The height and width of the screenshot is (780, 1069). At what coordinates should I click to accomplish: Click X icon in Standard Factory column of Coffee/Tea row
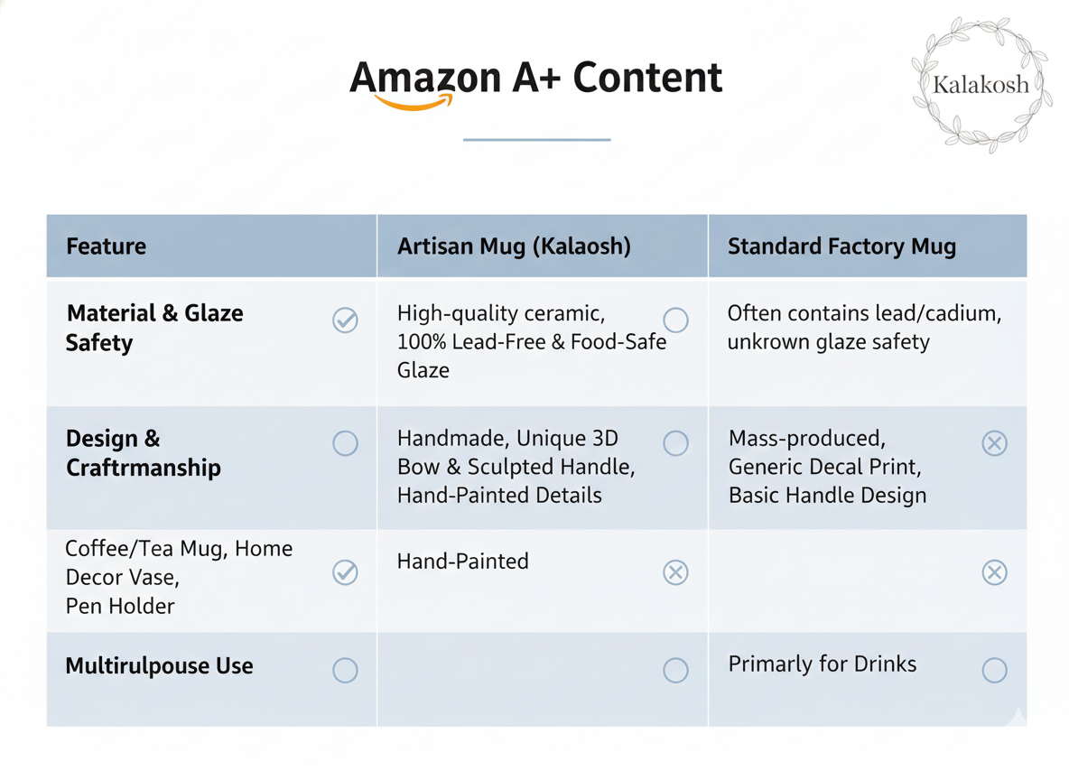coord(994,572)
